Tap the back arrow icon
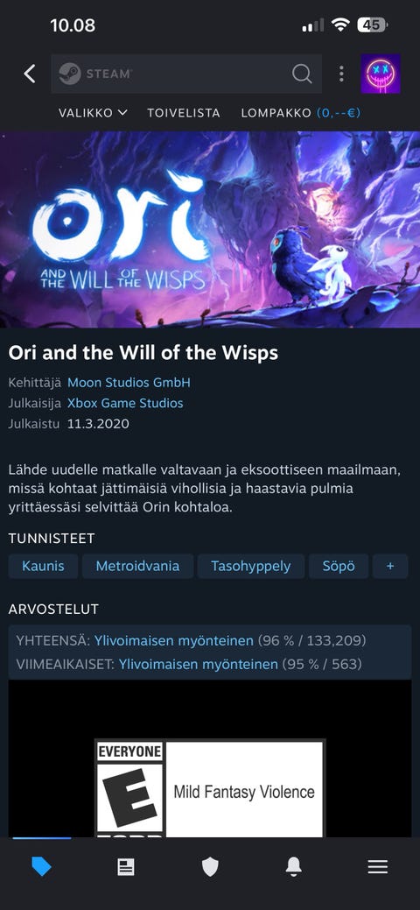Viewport: 420px width, 910px height. [30, 74]
